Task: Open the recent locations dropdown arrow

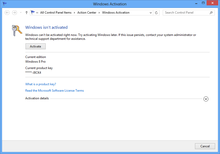Action: click(21, 13)
